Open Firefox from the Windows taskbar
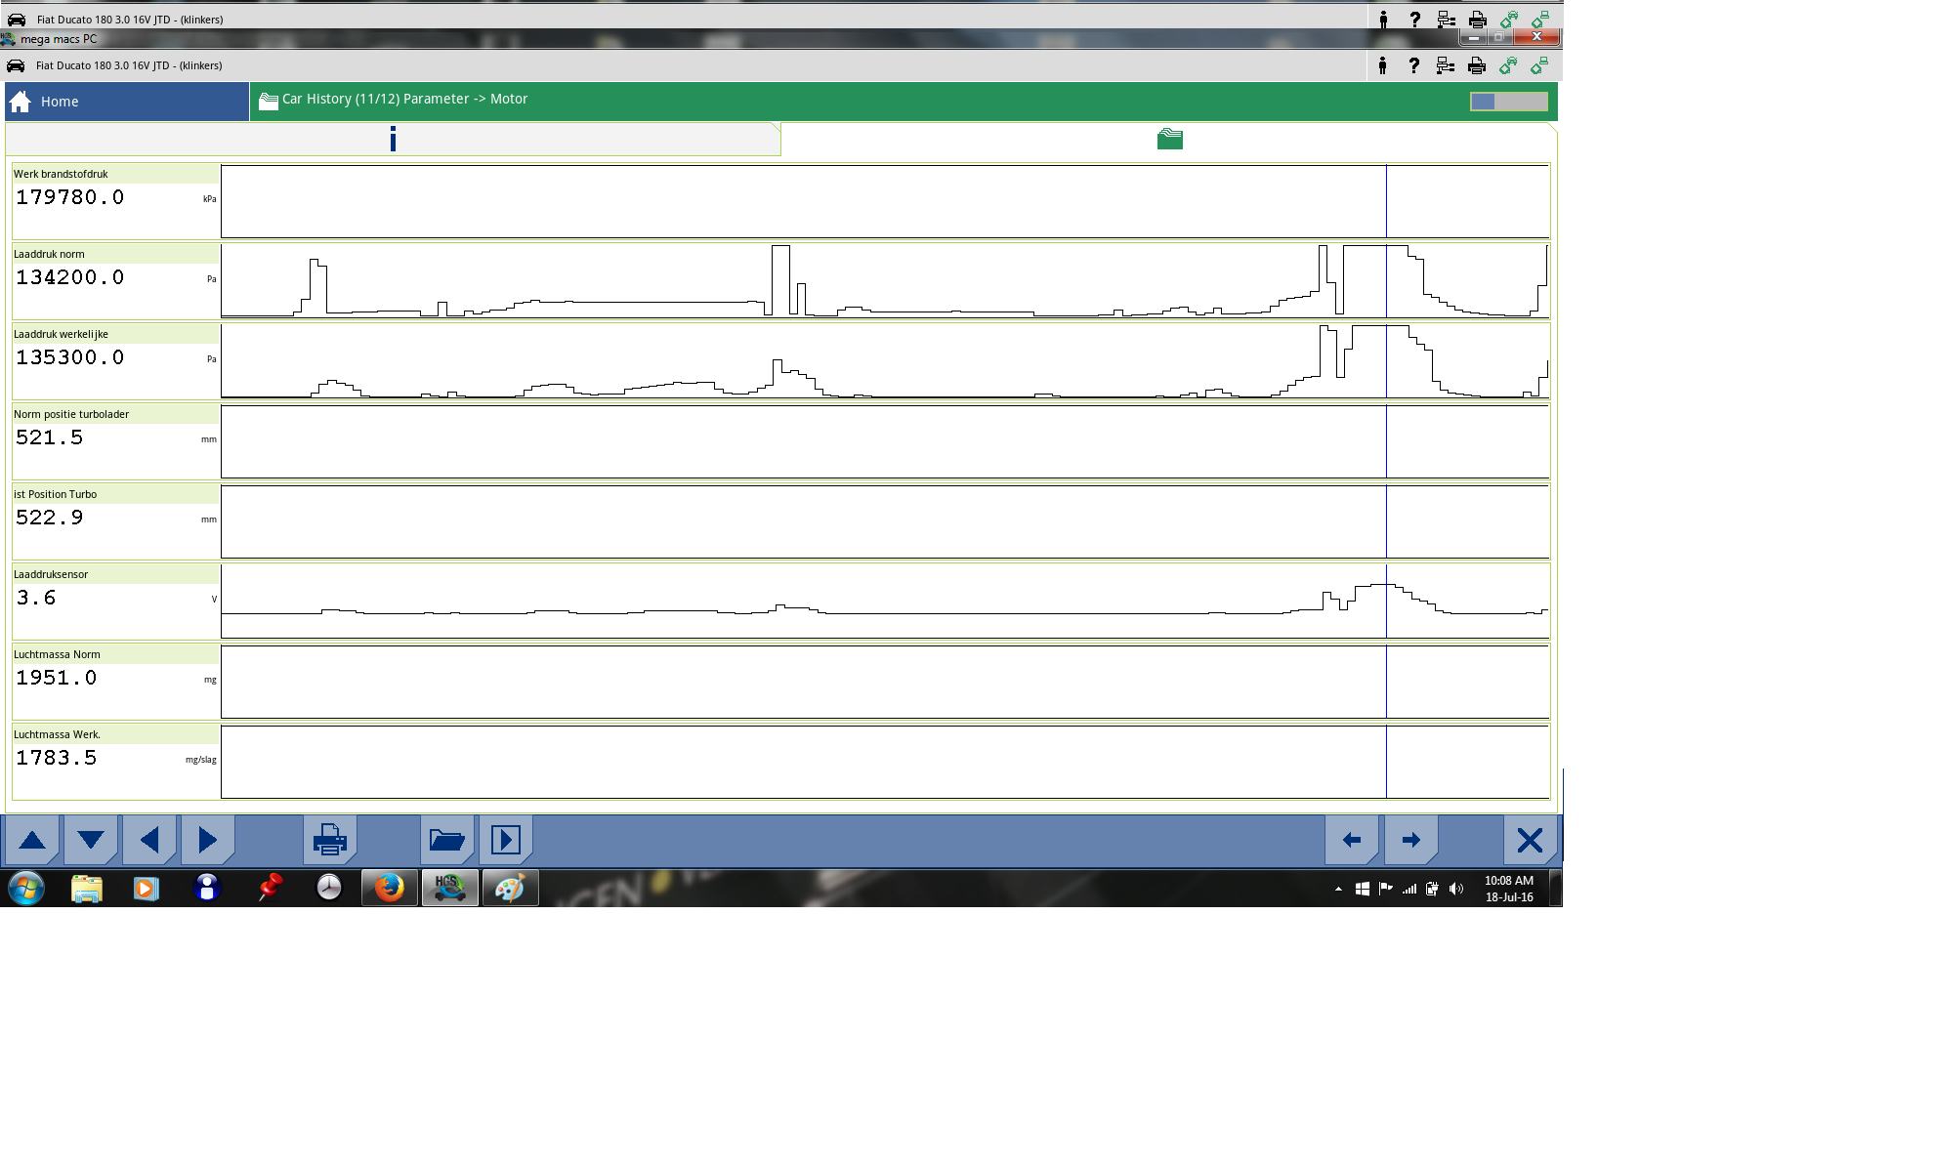The image size is (1934, 1164). 390,888
